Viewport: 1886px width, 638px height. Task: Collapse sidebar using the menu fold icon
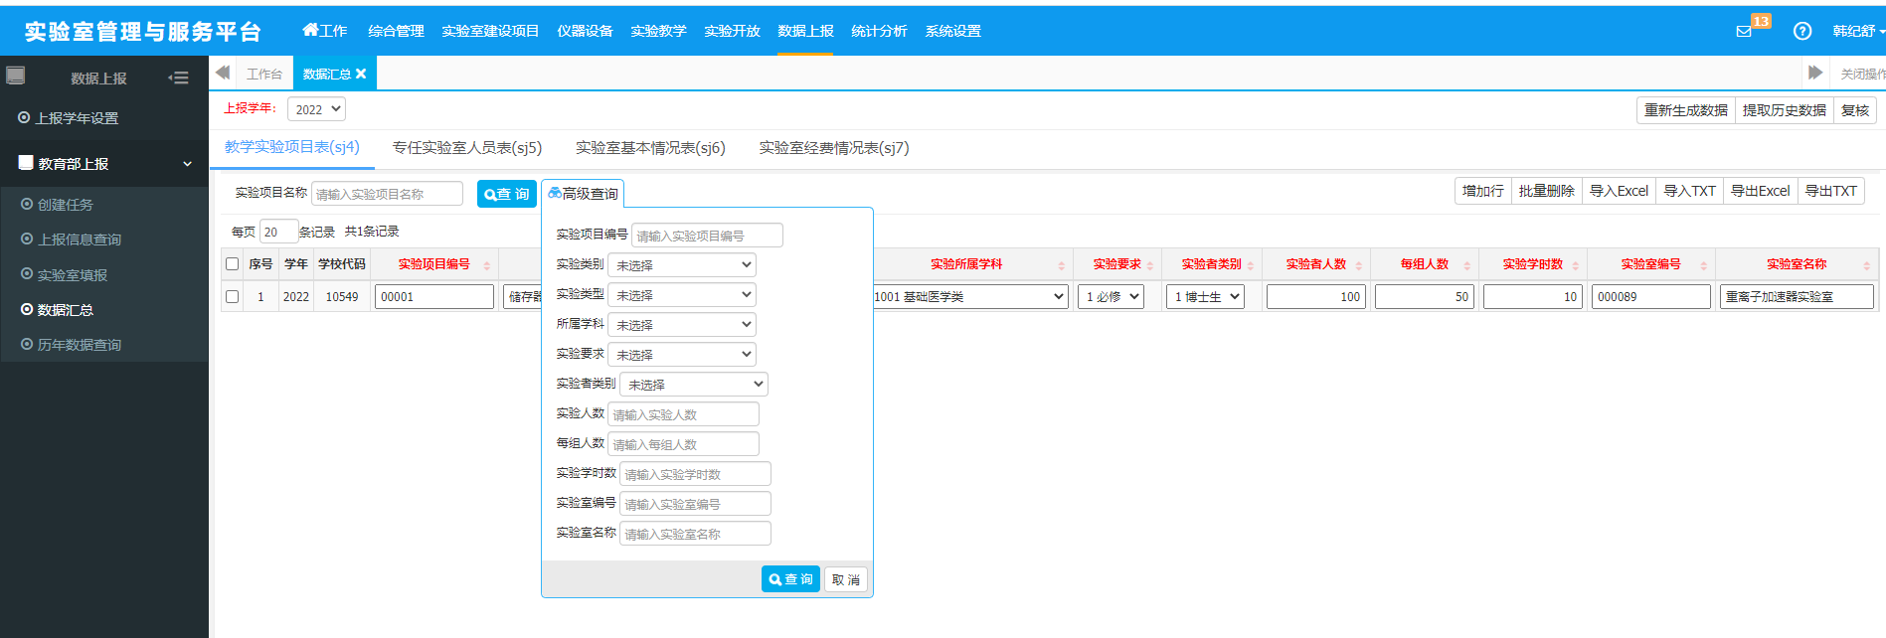(179, 78)
